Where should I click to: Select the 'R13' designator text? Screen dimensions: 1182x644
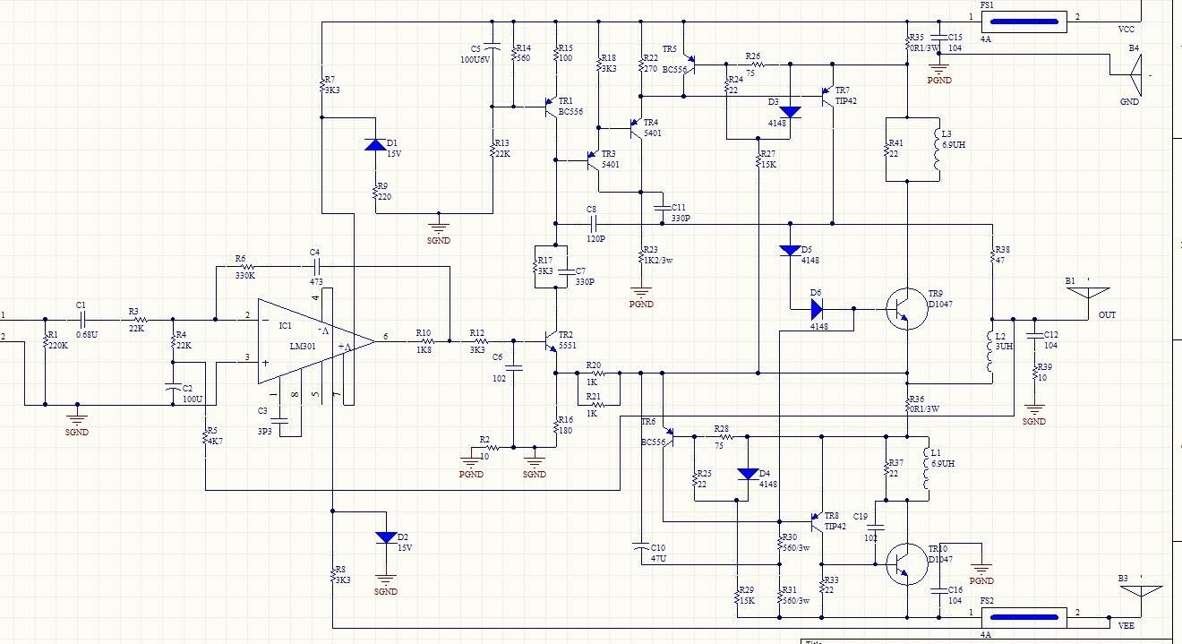(x=502, y=143)
